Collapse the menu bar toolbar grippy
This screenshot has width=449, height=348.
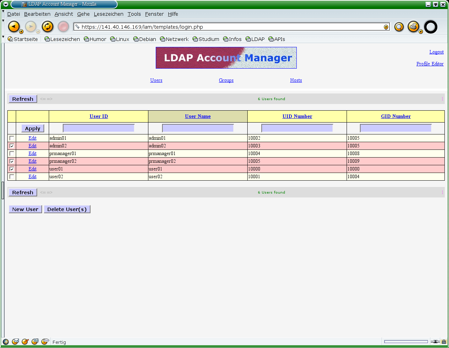point(3,14)
